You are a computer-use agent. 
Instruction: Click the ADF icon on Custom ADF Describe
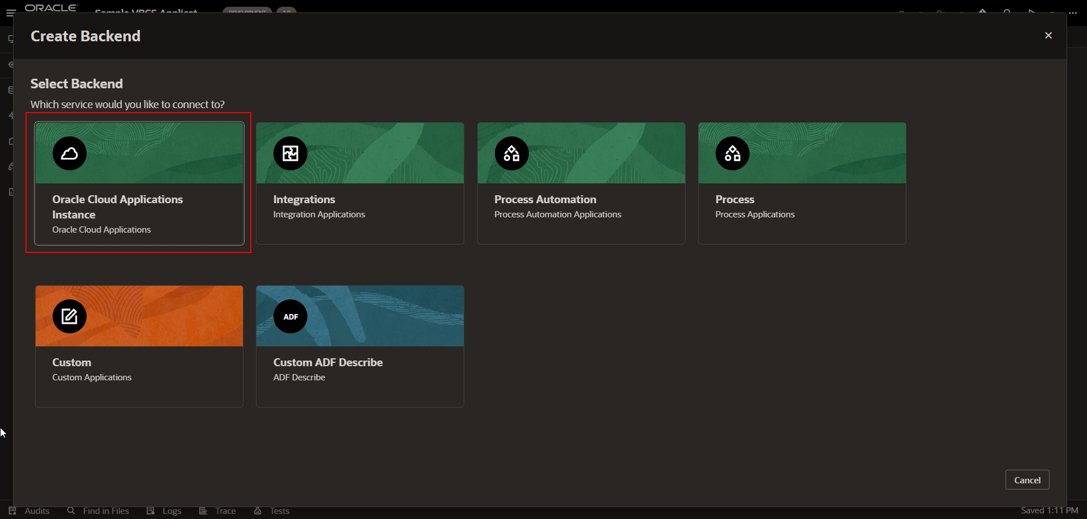click(290, 316)
